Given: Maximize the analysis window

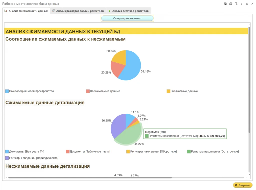Looking at the screenshot, I should 247,4.
